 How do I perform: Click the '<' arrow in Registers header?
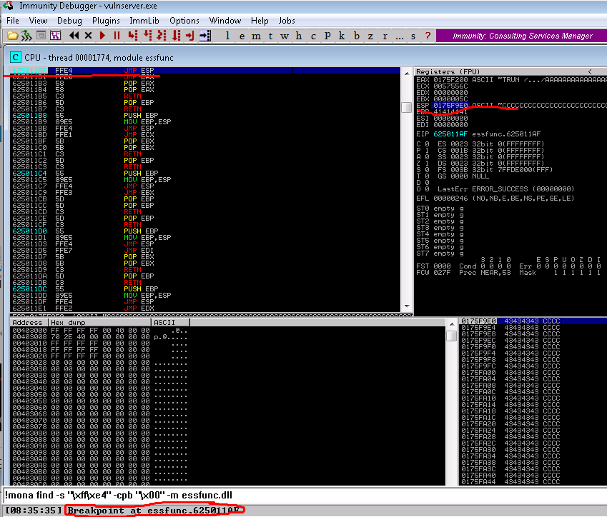[590, 71]
